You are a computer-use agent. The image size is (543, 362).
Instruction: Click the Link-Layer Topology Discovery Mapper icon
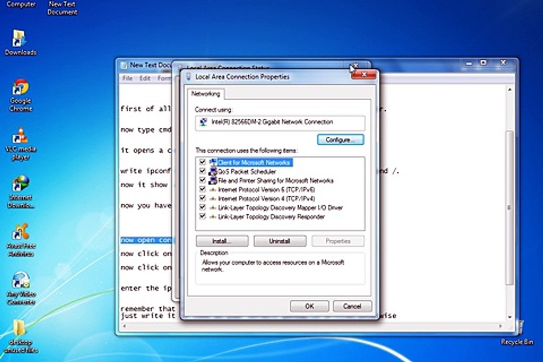click(213, 208)
